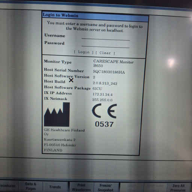Viewport: 192px width, 192px height.
Task: Click the Login to Webmin title
Action: 60,15
